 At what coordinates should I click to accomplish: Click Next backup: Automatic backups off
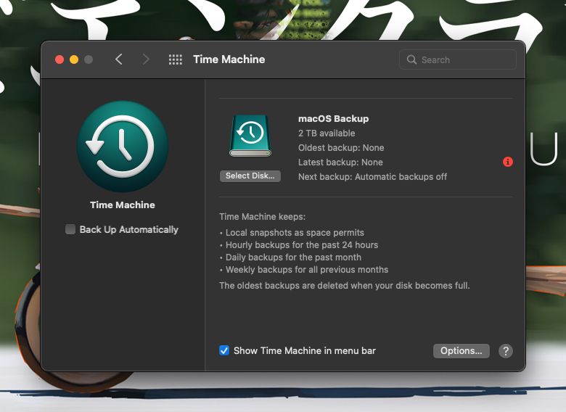coord(372,177)
